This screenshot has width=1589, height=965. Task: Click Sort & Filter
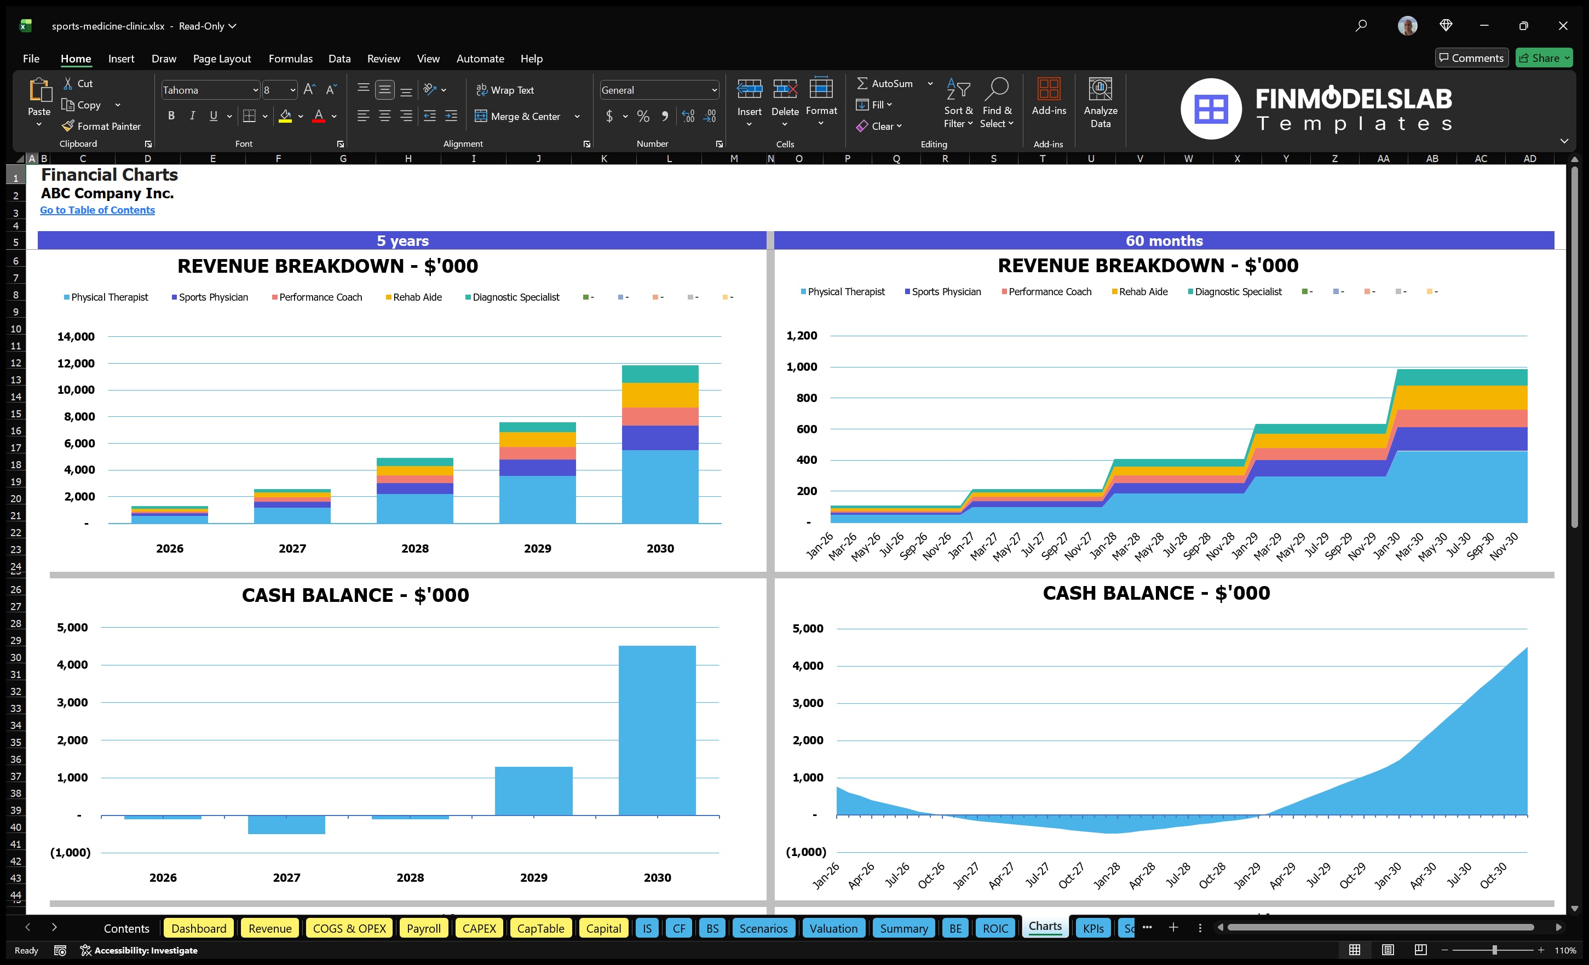point(958,103)
